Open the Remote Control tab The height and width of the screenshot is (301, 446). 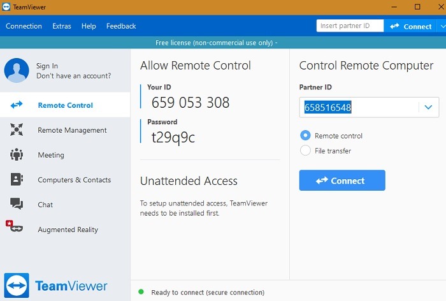(x=65, y=105)
